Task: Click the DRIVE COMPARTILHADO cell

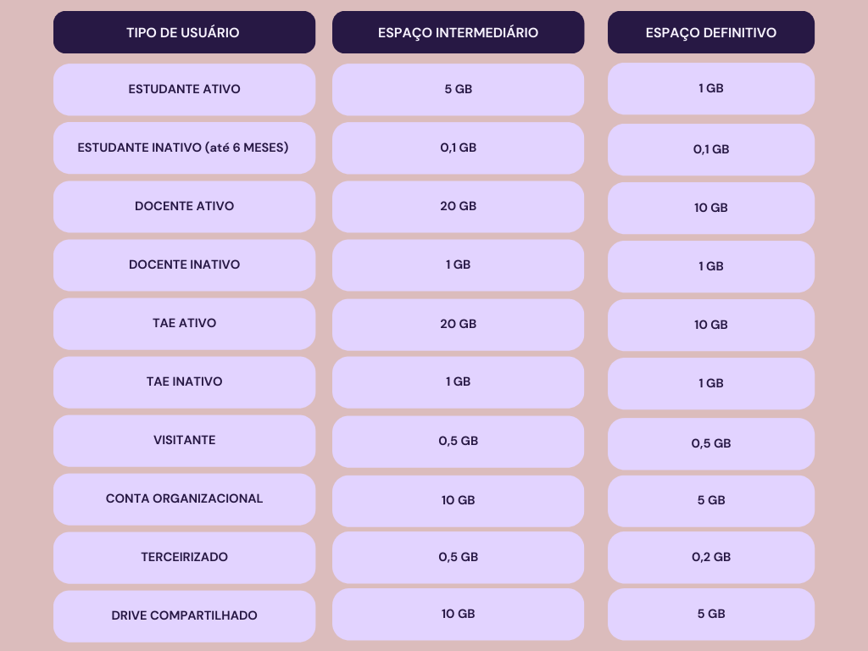Action: [x=184, y=615]
